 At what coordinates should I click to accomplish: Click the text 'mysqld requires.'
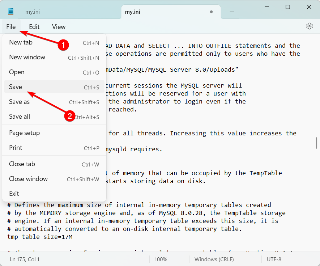point(134,149)
